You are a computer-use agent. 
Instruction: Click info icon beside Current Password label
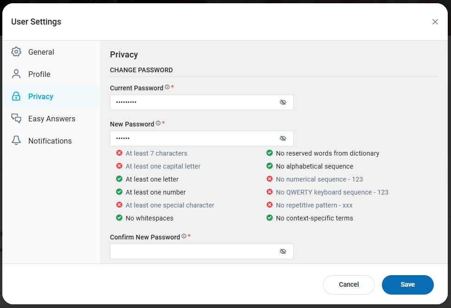tap(167, 87)
